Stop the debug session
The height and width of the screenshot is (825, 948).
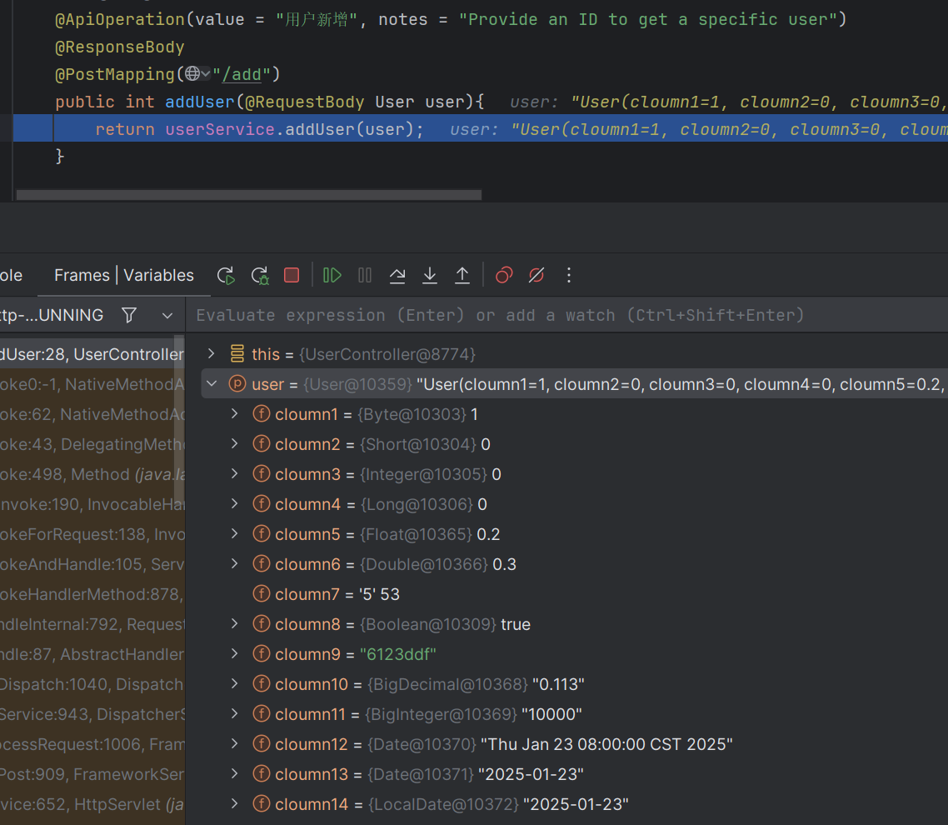pos(292,276)
